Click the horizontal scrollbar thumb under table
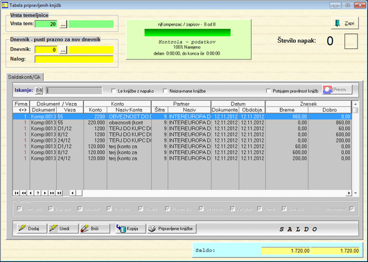 tap(79, 193)
